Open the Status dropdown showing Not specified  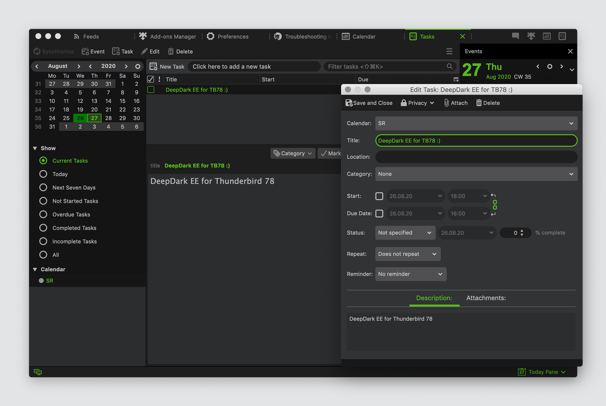(x=405, y=233)
